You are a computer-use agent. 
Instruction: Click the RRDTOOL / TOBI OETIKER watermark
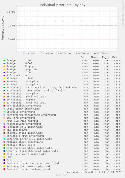[123, 14]
